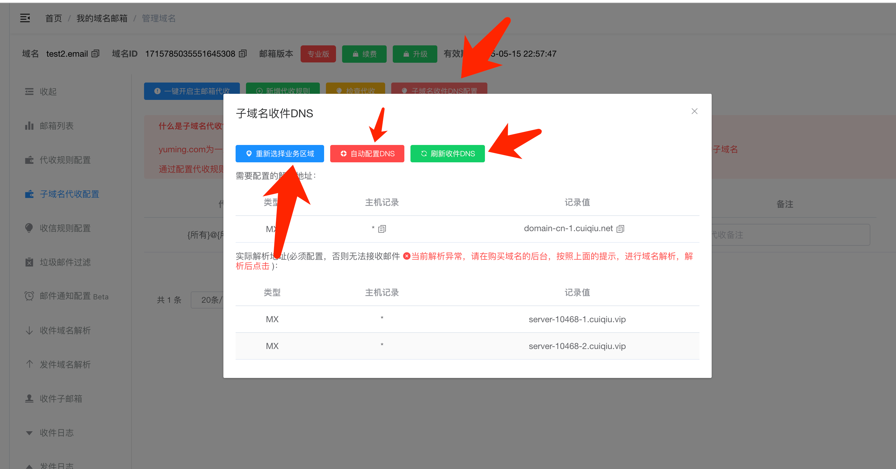Click the 收件域名解析 down-arrow icon
Image resolution: width=896 pixels, height=469 pixels.
[29, 330]
